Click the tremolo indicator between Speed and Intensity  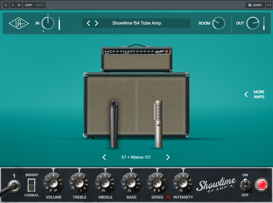click(168, 197)
